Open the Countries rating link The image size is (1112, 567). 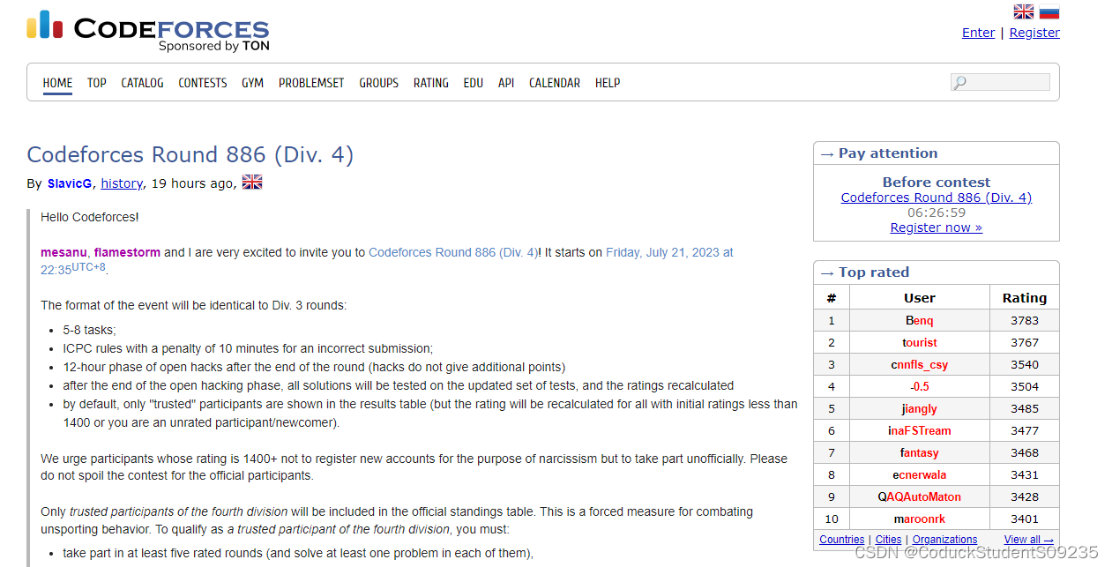tap(842, 540)
